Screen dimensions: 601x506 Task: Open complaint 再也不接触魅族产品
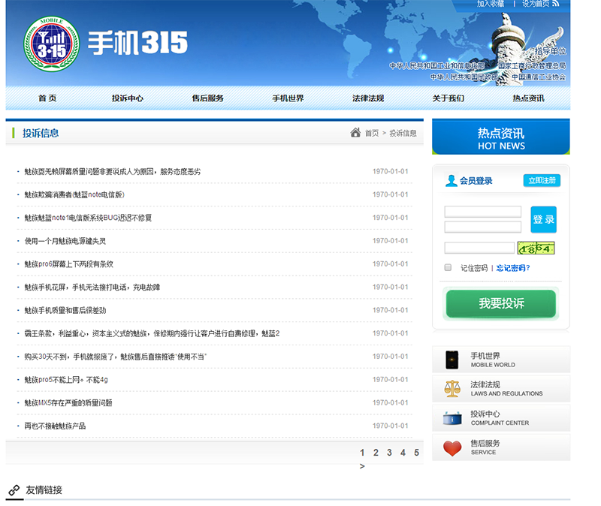[55, 426]
